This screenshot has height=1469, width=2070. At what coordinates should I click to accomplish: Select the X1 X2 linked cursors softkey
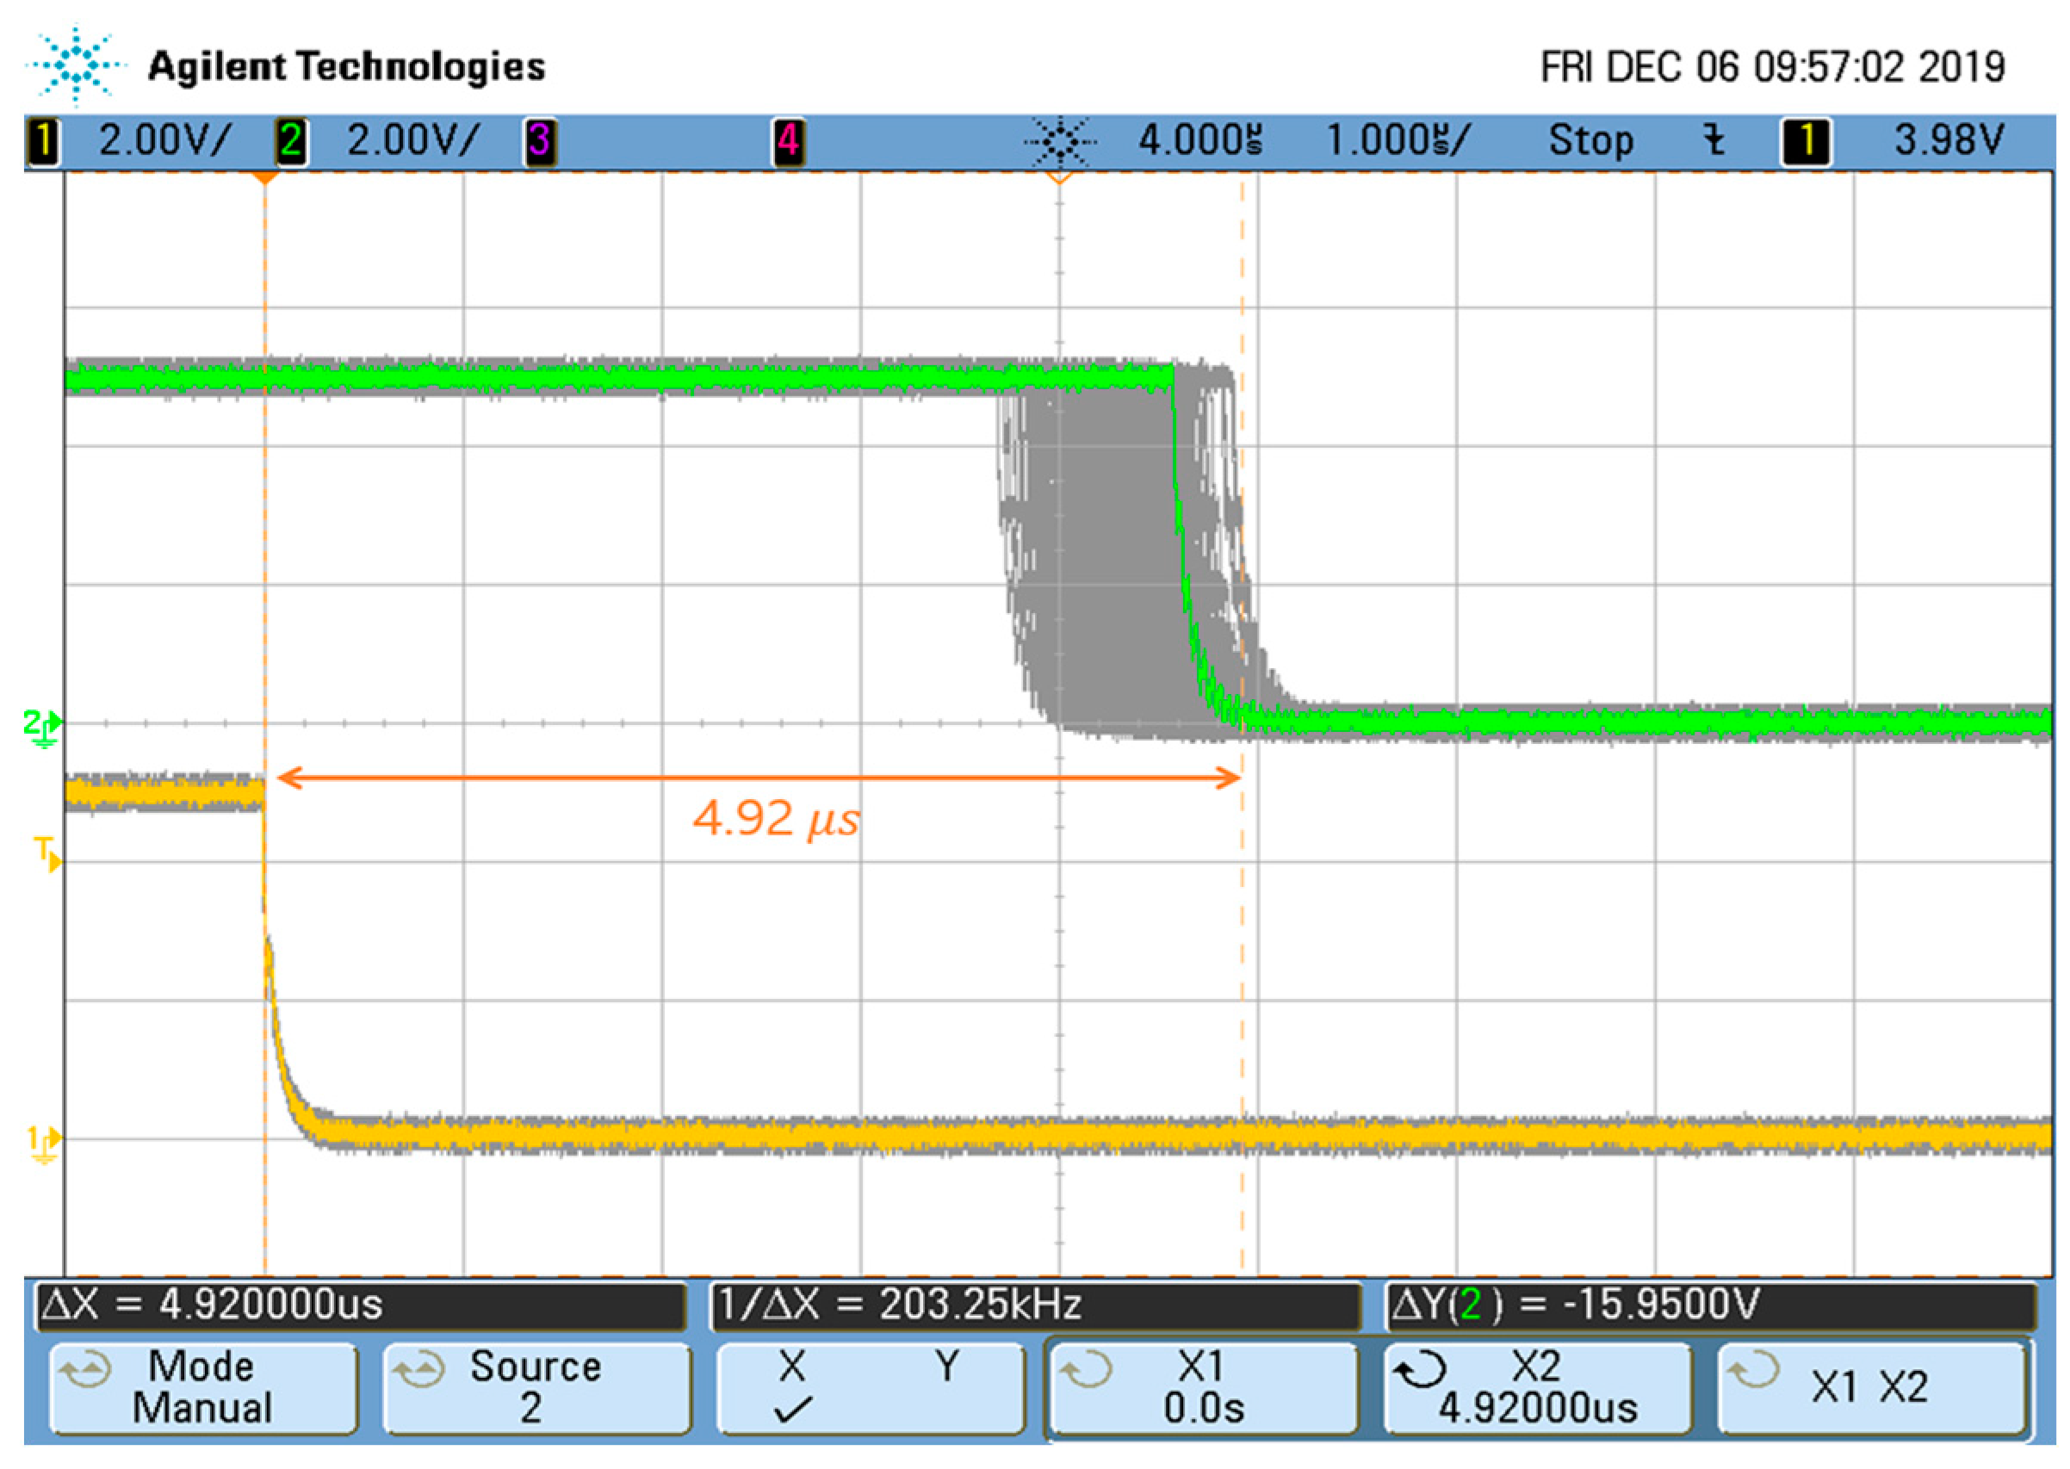1870,1389
